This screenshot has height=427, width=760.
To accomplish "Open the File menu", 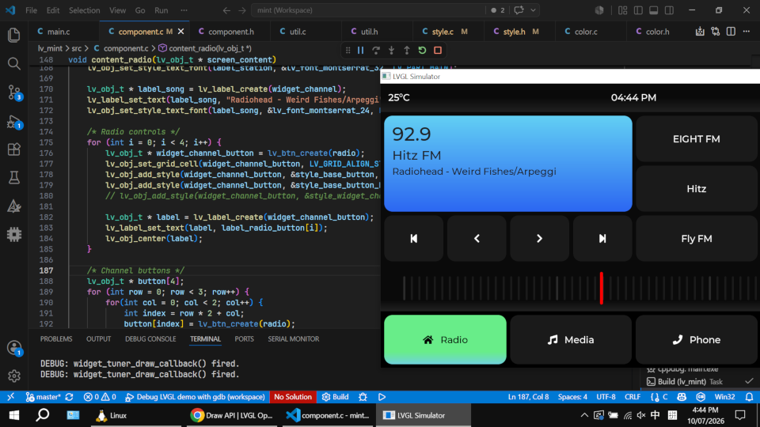I will coord(31,10).
